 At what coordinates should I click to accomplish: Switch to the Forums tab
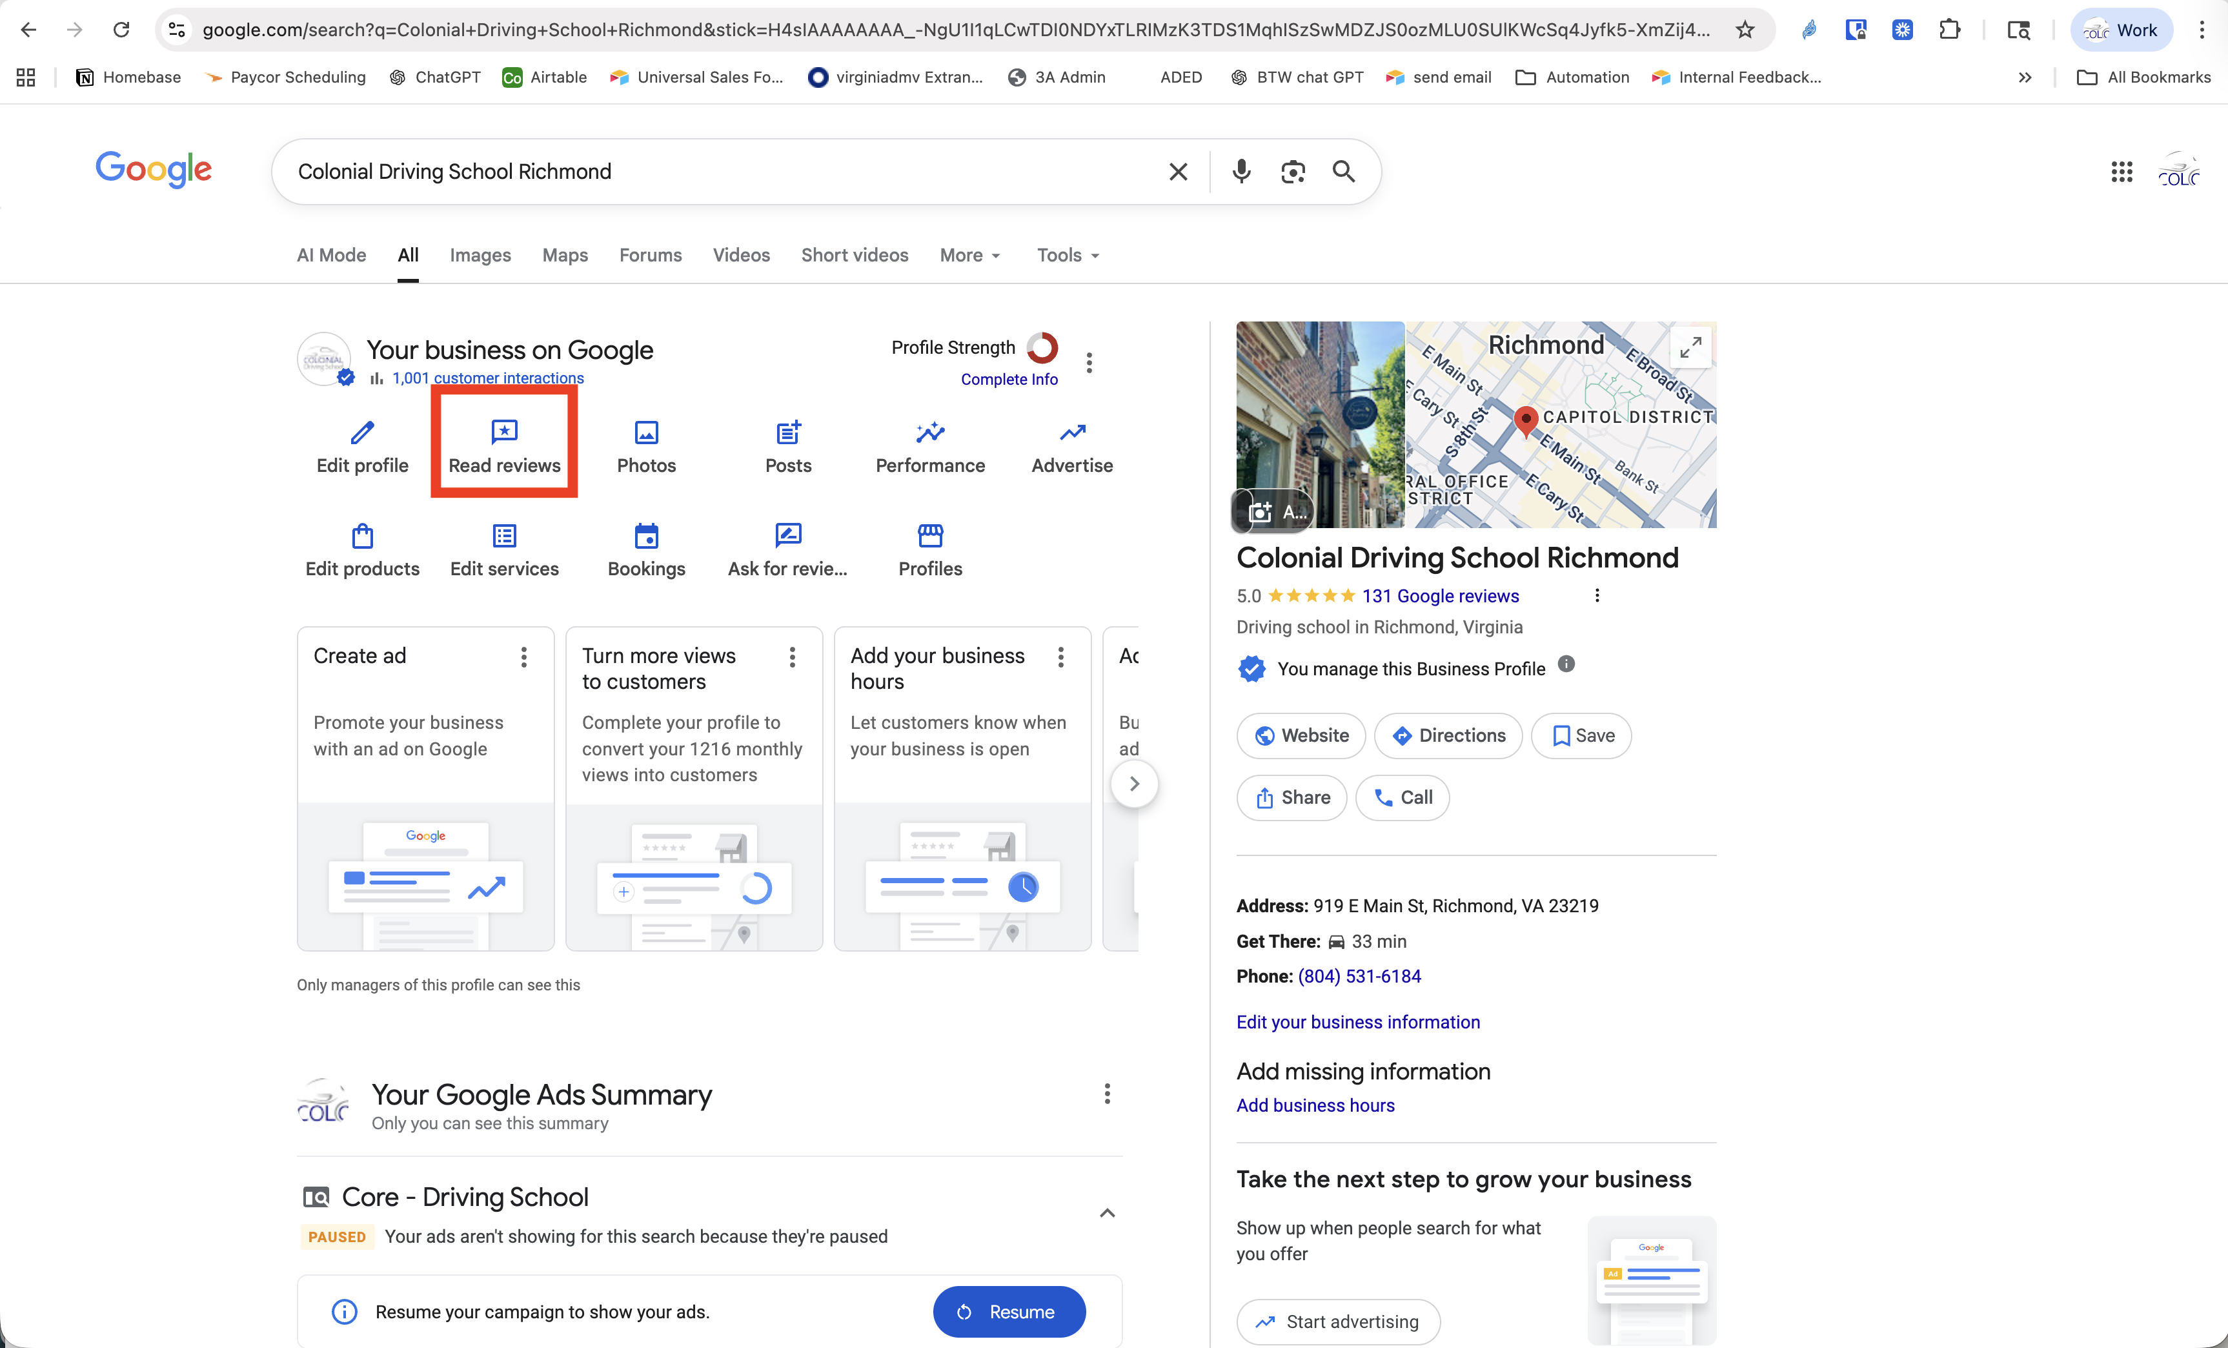coord(650,255)
